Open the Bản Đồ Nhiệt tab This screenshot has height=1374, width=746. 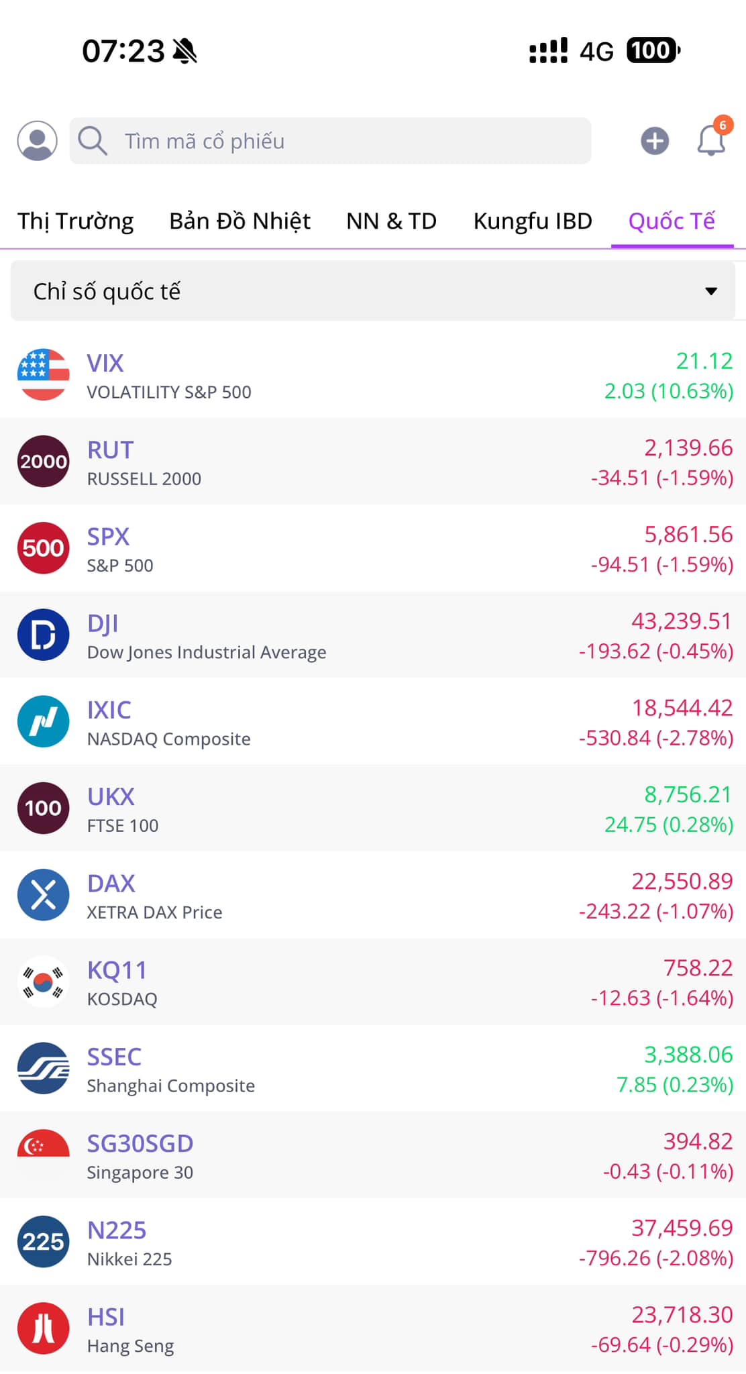239,221
